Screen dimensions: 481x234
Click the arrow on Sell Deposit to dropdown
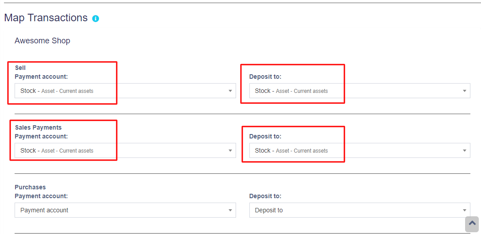click(x=464, y=91)
